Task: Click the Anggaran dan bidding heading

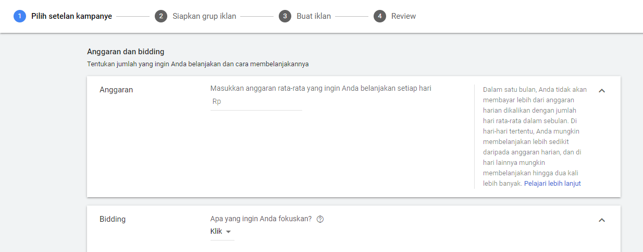Action: coord(126,52)
